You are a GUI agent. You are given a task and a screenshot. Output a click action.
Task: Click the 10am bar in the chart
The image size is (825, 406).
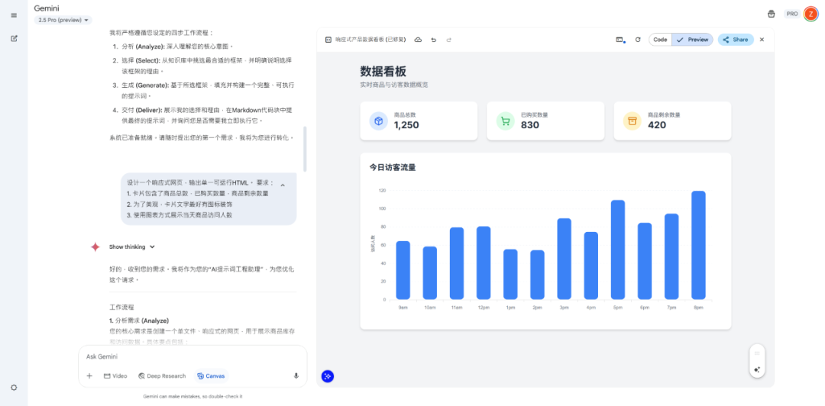coord(430,273)
